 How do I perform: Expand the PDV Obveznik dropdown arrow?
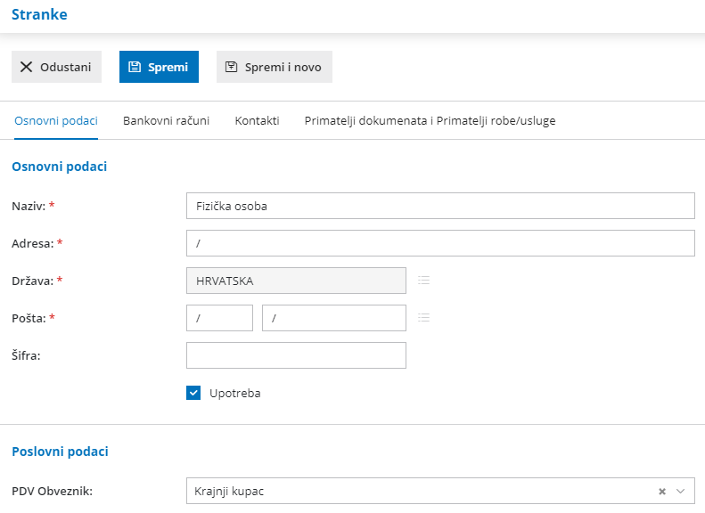(x=681, y=491)
